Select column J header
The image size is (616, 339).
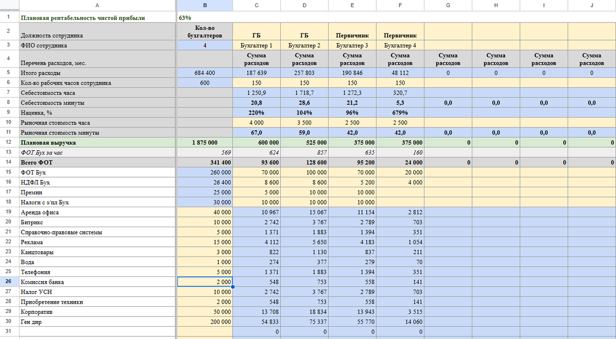tap(592, 5)
